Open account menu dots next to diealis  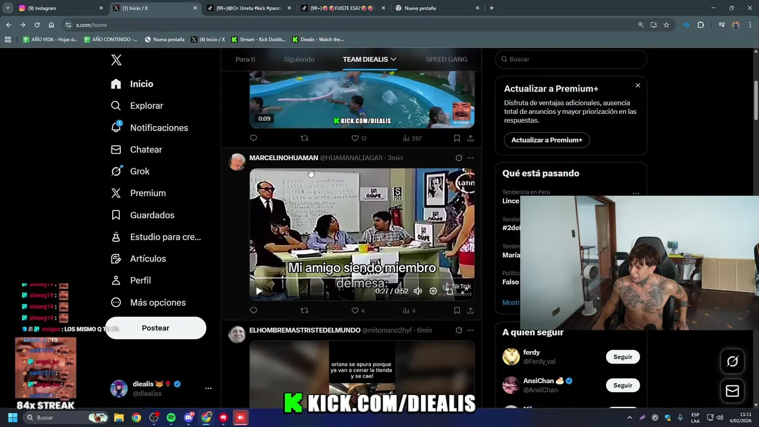point(208,388)
